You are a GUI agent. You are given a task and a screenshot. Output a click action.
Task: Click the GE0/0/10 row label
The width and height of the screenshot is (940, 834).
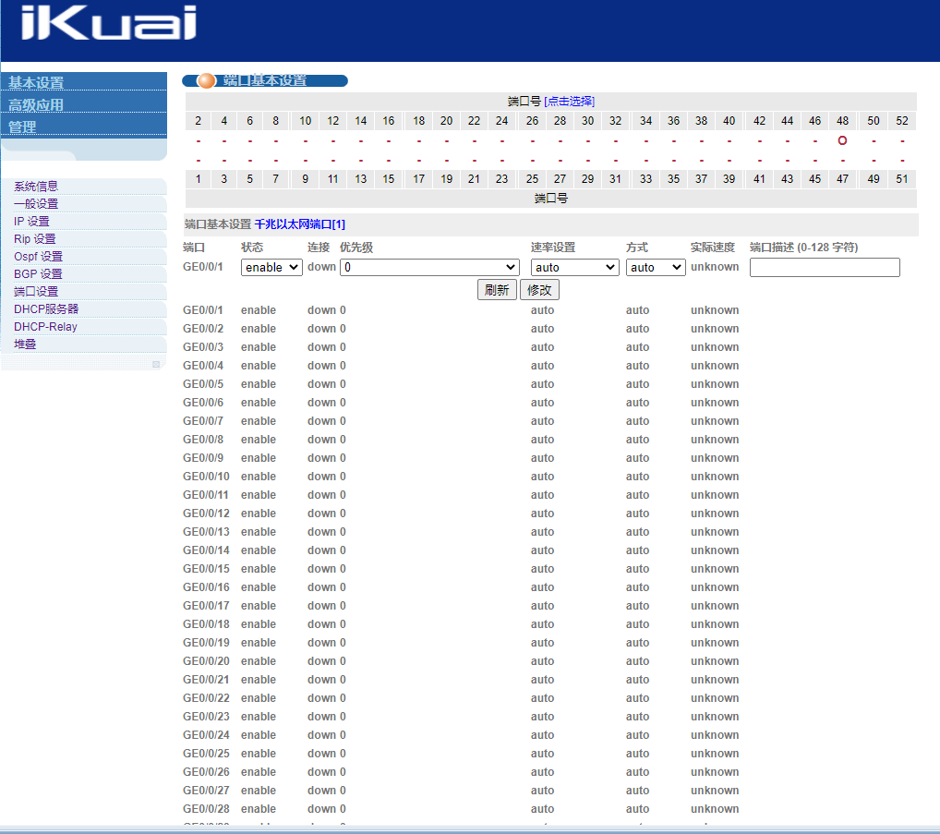pos(206,476)
